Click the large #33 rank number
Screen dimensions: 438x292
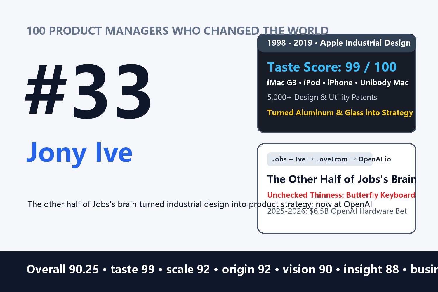click(x=88, y=91)
